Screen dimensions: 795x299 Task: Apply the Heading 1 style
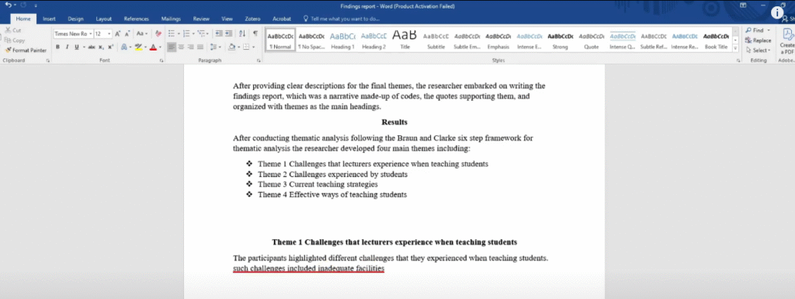[342, 40]
